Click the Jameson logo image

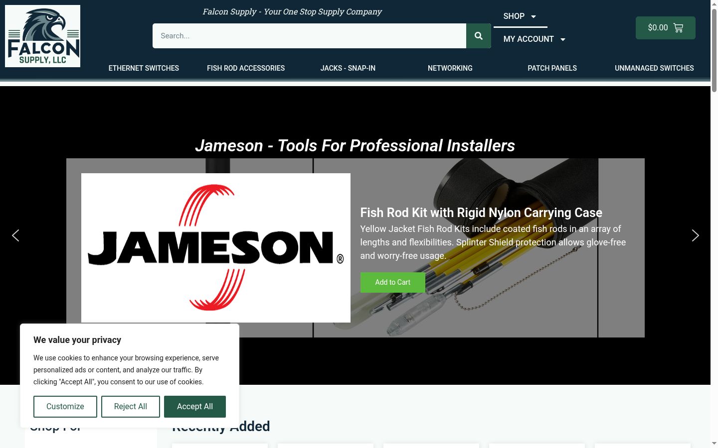pos(216,248)
